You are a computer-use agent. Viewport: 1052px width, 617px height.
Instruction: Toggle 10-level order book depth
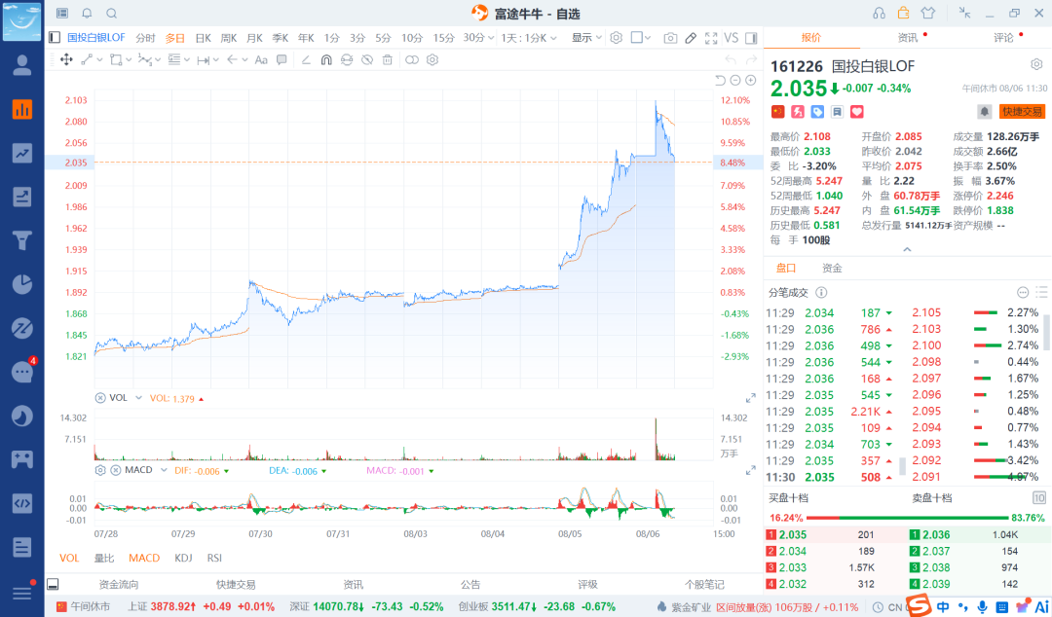point(1039,497)
